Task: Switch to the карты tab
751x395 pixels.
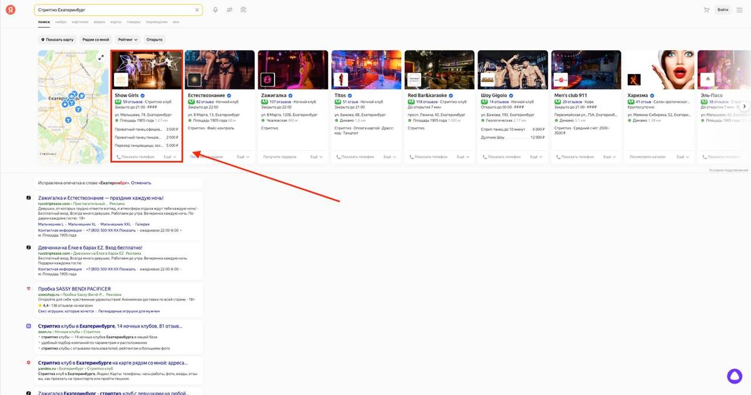Action: coord(116,22)
